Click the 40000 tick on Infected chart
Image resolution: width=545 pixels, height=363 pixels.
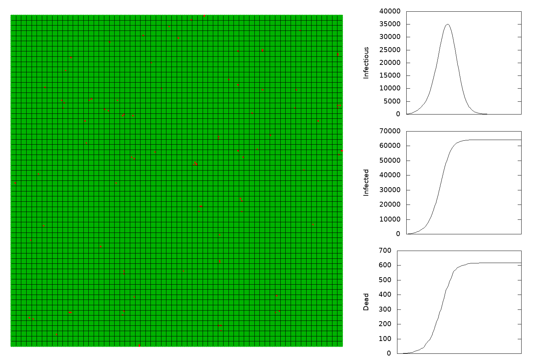click(x=390, y=175)
